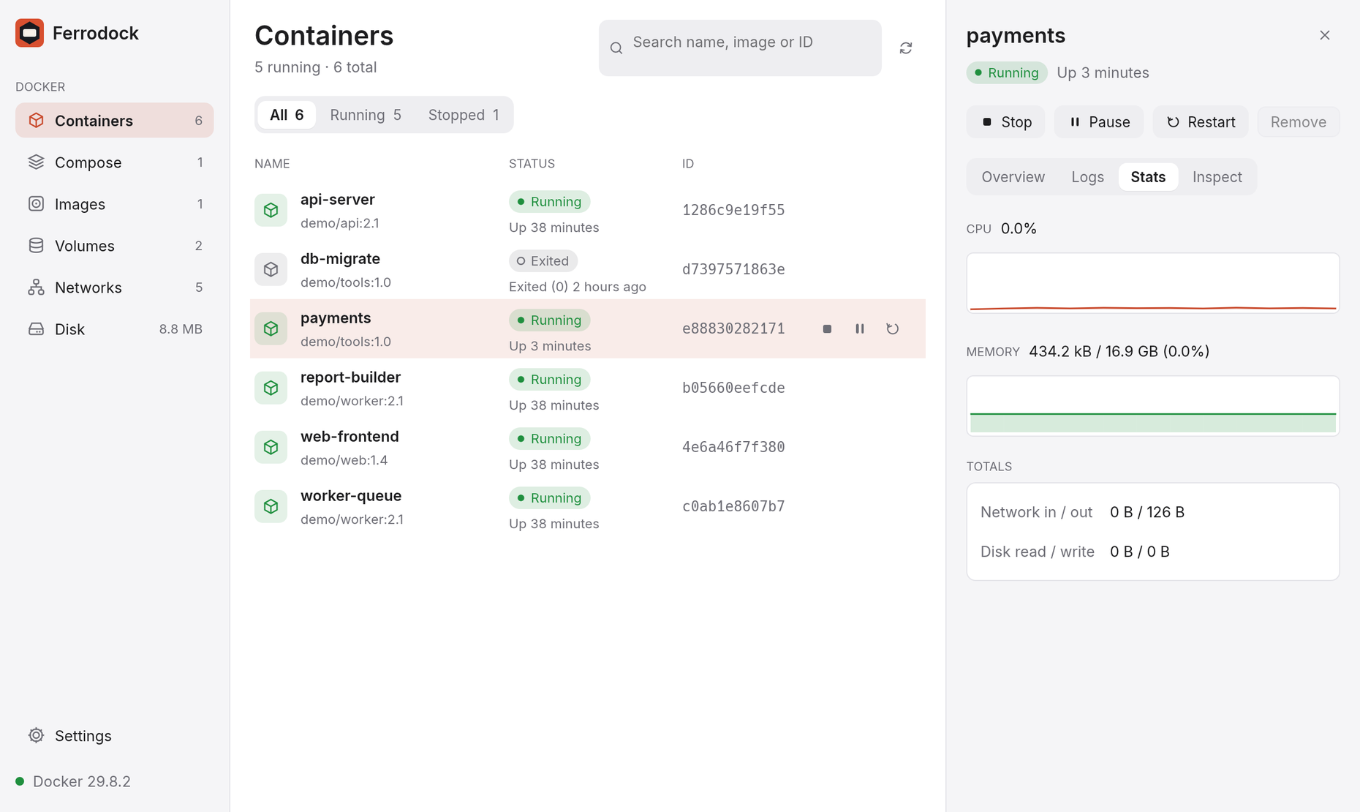Screen dimensions: 1360x812
Task: Select Containers in the sidebar
Action: [x=114, y=121]
